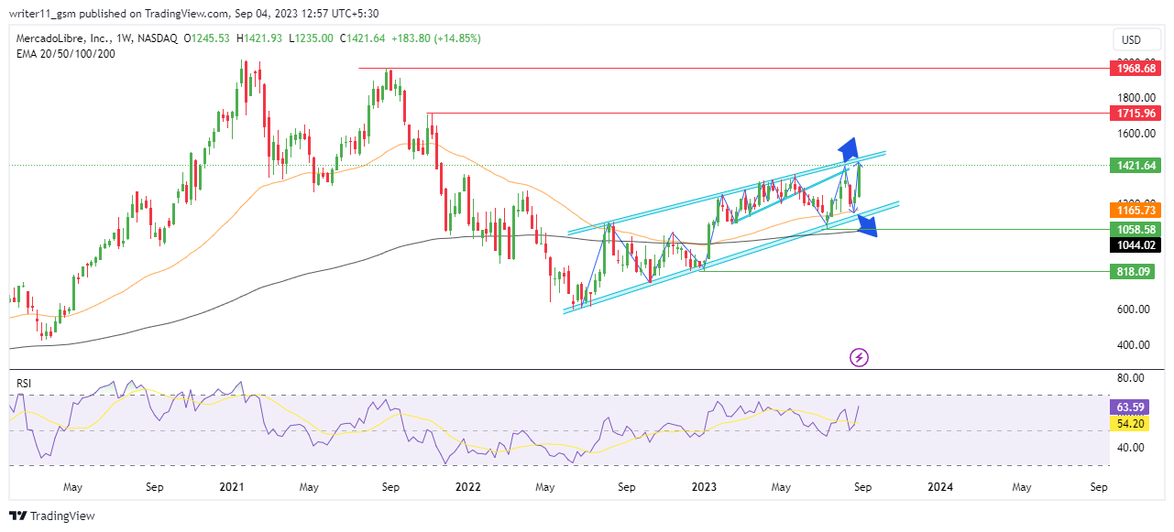Viewport: 1174px width, 532px height.
Task: Click the 2023 label on time axis
Action: click(x=703, y=487)
